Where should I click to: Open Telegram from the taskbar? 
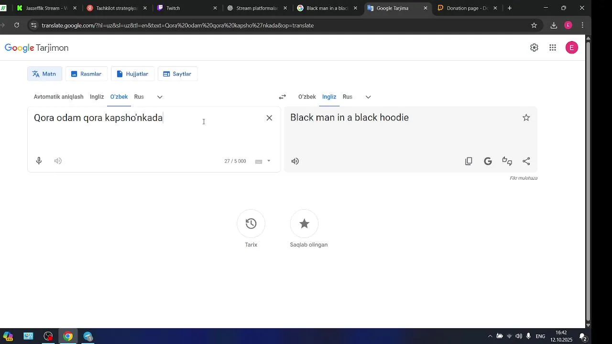[88, 336]
